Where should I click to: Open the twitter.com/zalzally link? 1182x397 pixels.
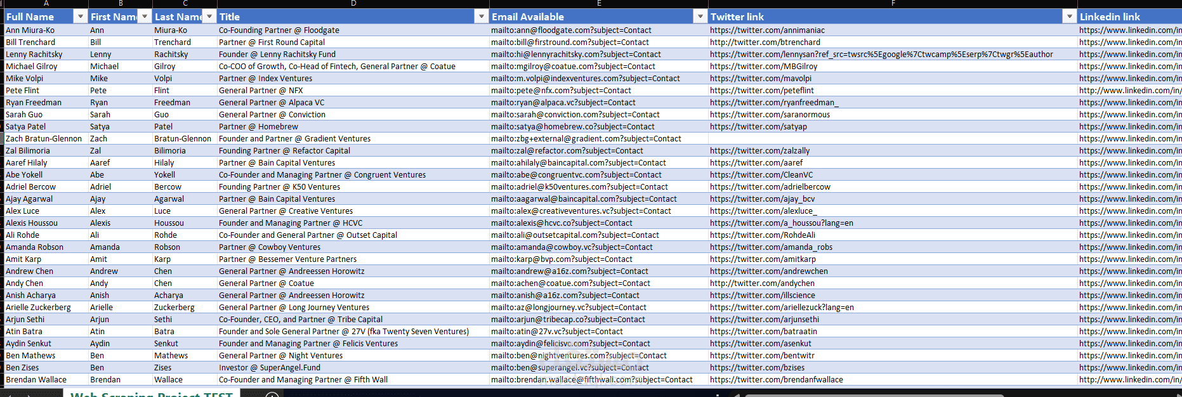click(x=759, y=150)
